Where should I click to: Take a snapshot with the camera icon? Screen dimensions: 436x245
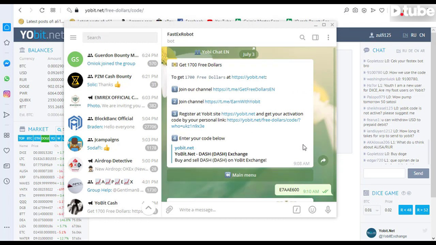click(355, 10)
